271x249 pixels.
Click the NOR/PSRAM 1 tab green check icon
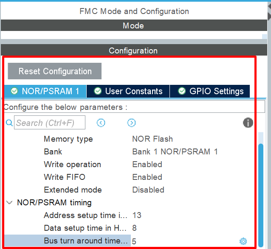pyautogui.click(x=14, y=91)
